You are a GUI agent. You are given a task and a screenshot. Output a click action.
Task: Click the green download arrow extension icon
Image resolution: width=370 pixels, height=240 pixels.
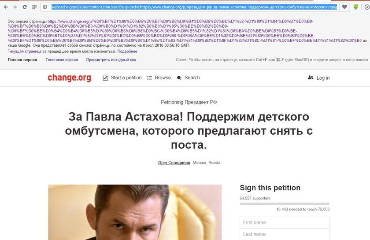click(x=355, y=7)
